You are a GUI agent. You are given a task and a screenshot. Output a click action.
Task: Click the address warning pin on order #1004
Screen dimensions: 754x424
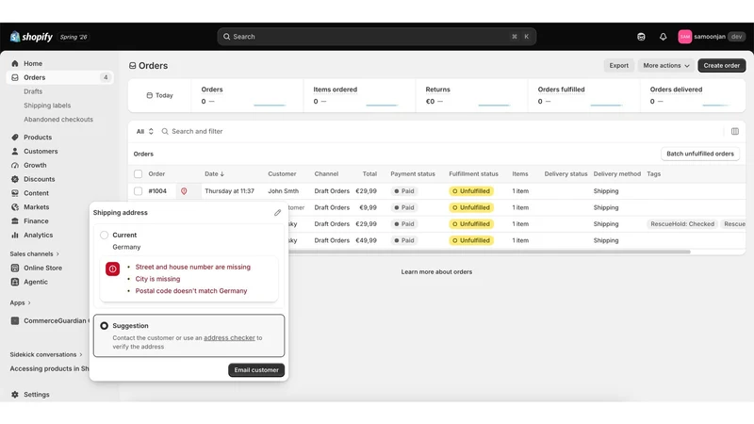tap(184, 191)
